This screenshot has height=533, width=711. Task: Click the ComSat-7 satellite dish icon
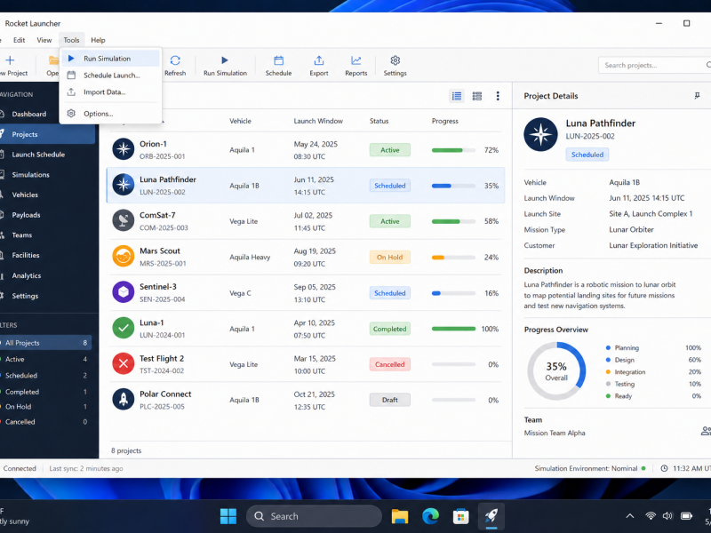[124, 220]
